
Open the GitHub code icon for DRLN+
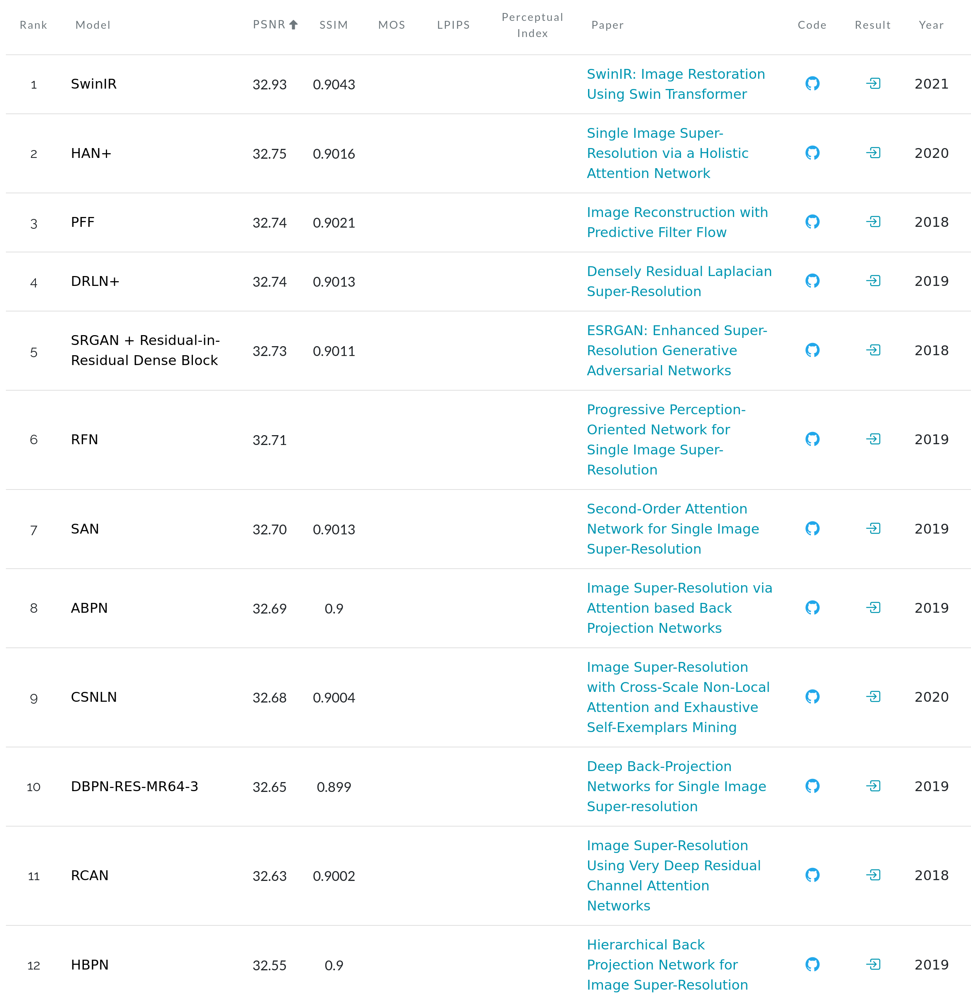click(812, 281)
